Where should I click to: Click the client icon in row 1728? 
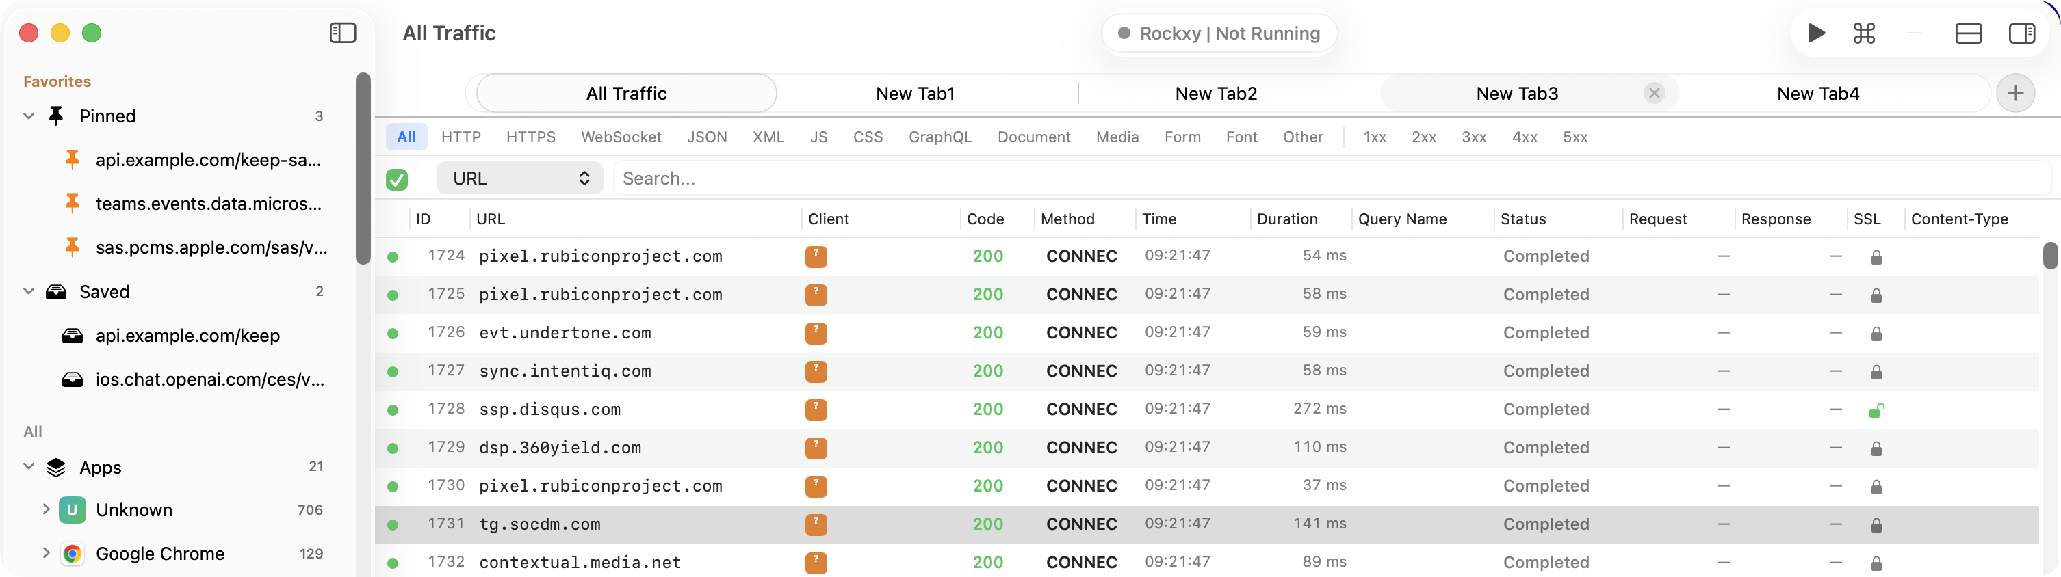[x=816, y=410]
